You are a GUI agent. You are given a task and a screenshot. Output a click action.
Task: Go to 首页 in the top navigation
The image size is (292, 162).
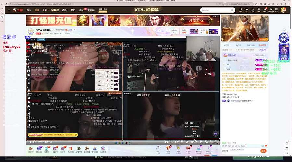29,10
